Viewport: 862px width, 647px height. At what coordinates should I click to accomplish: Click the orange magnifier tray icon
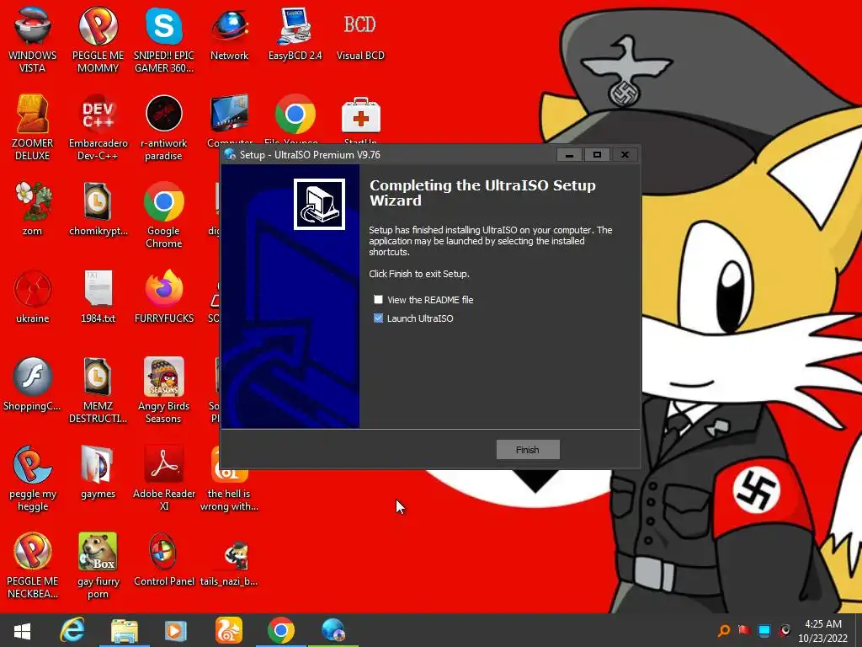click(724, 630)
